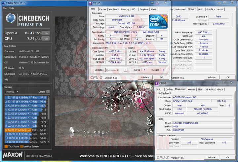This screenshot has height=162, width=238.
Task: Click the Cinebench globe logo icon
Action: click(11, 18)
